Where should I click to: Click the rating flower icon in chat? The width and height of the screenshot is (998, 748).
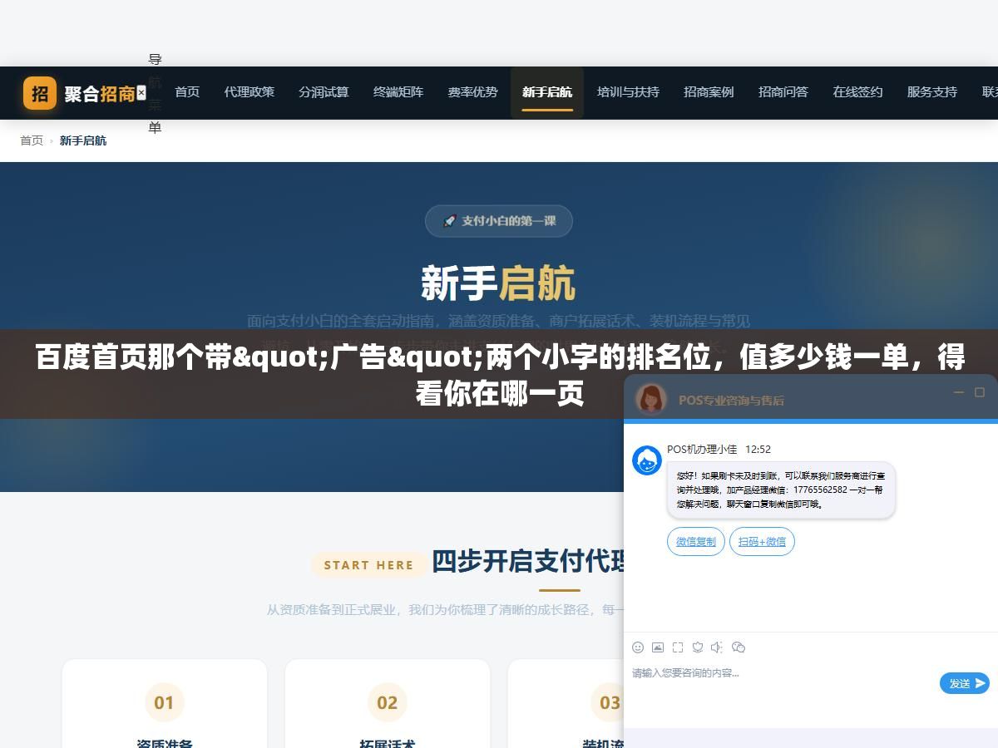coord(698,647)
